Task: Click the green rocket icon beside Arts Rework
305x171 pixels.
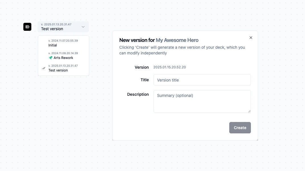Action: pos(51,58)
